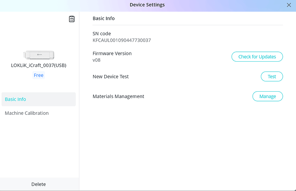296x191 pixels.
Task: Click the firmware version v08 text
Action: tap(96, 60)
